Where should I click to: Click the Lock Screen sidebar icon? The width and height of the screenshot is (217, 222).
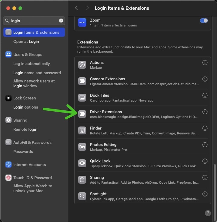pyautogui.click(x=8, y=98)
